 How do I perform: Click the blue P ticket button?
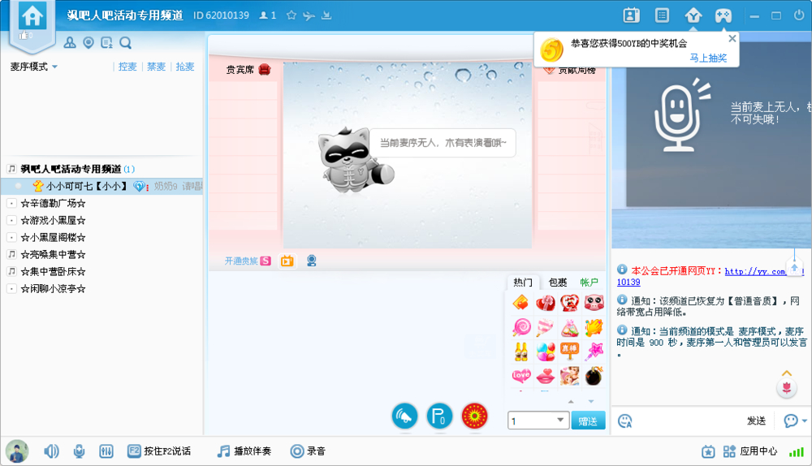[439, 416]
